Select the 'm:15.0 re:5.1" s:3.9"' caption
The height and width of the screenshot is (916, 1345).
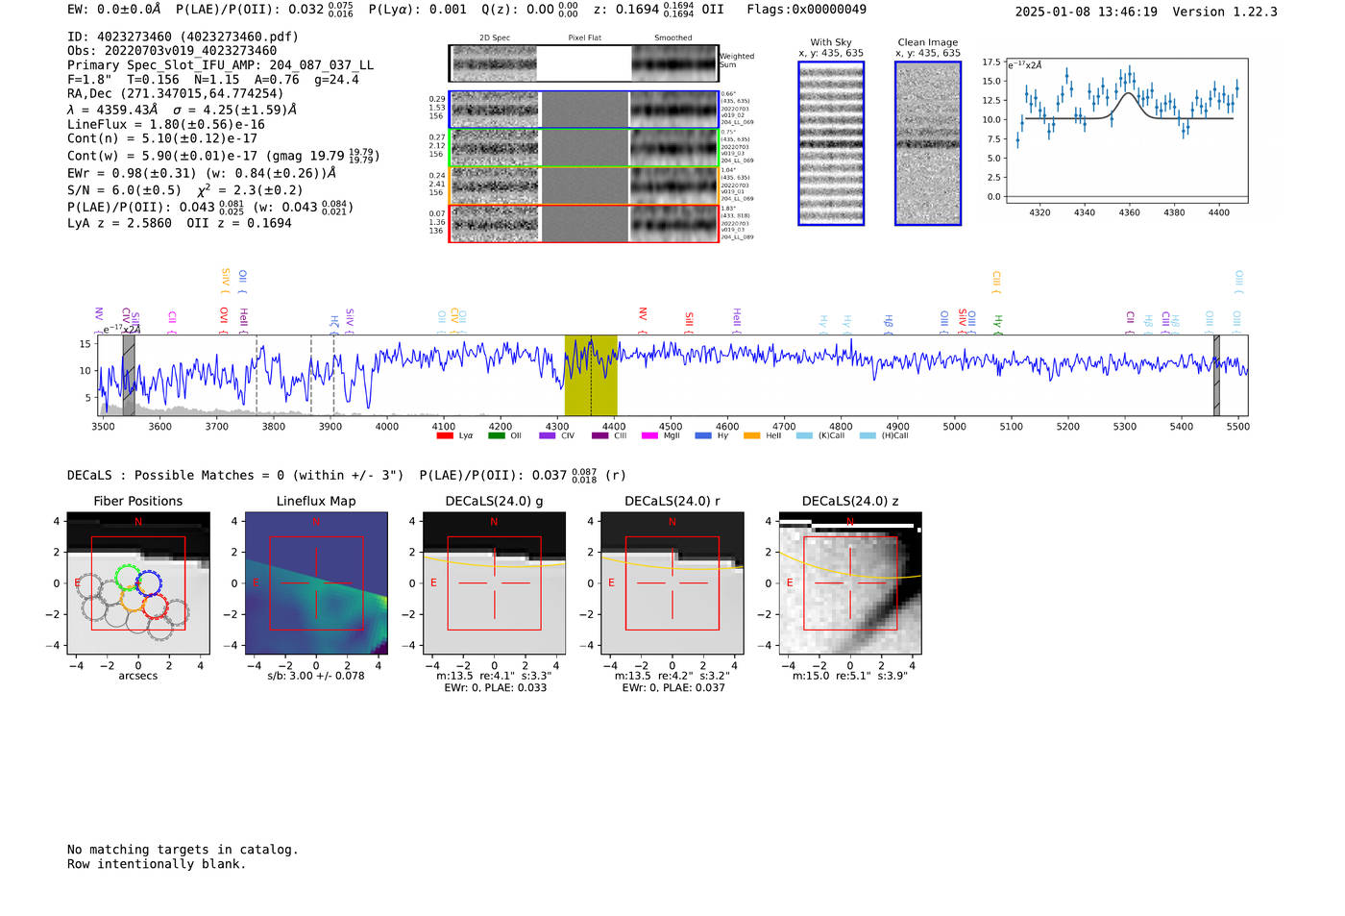[850, 676]
